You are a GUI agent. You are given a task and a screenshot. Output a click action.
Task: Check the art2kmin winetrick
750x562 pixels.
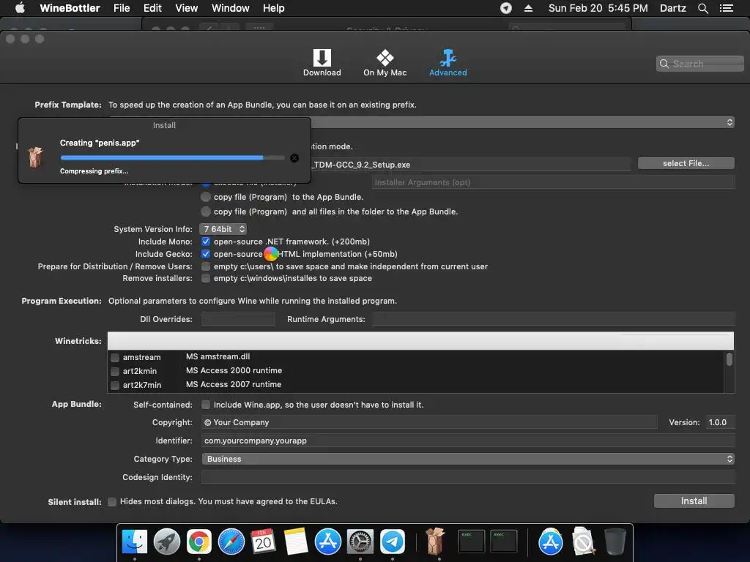click(115, 371)
